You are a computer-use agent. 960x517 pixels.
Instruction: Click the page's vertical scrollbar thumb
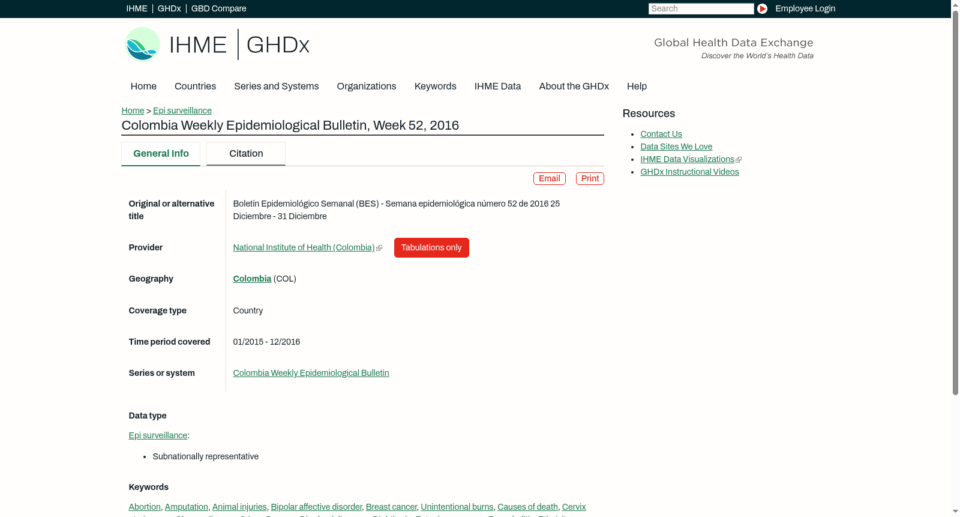pos(955,202)
